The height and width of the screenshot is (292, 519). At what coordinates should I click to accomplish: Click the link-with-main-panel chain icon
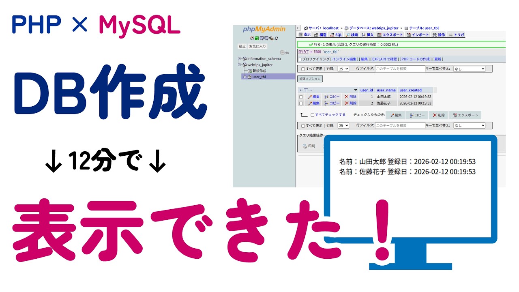pos(287,53)
